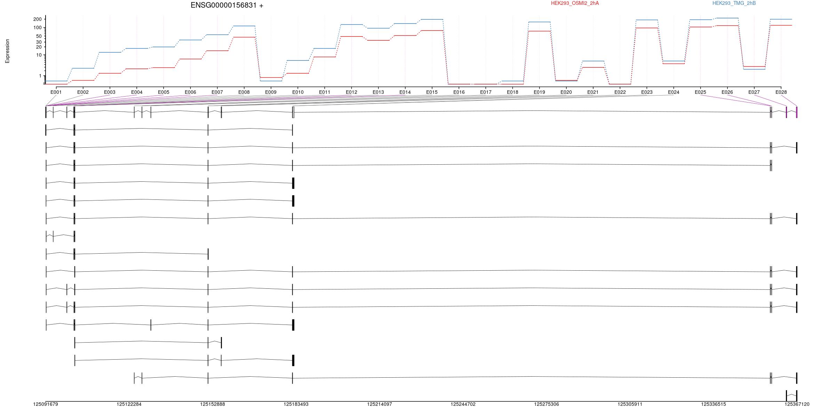Click the gene title ENSG00000156831 +
Screen dimensions: 835x410
(227, 5)
